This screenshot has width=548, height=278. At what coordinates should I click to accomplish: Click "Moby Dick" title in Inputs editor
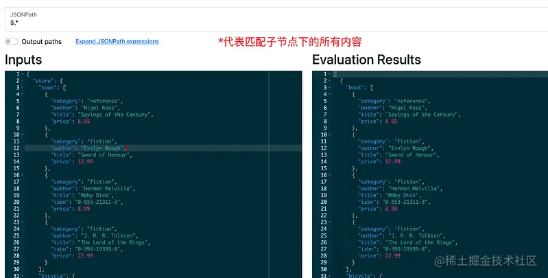coord(95,195)
